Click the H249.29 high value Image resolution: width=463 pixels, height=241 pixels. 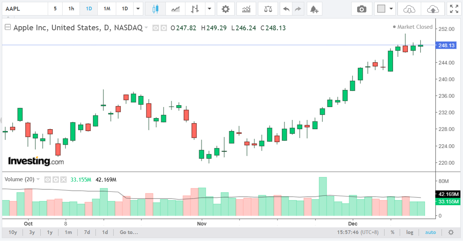click(x=214, y=28)
